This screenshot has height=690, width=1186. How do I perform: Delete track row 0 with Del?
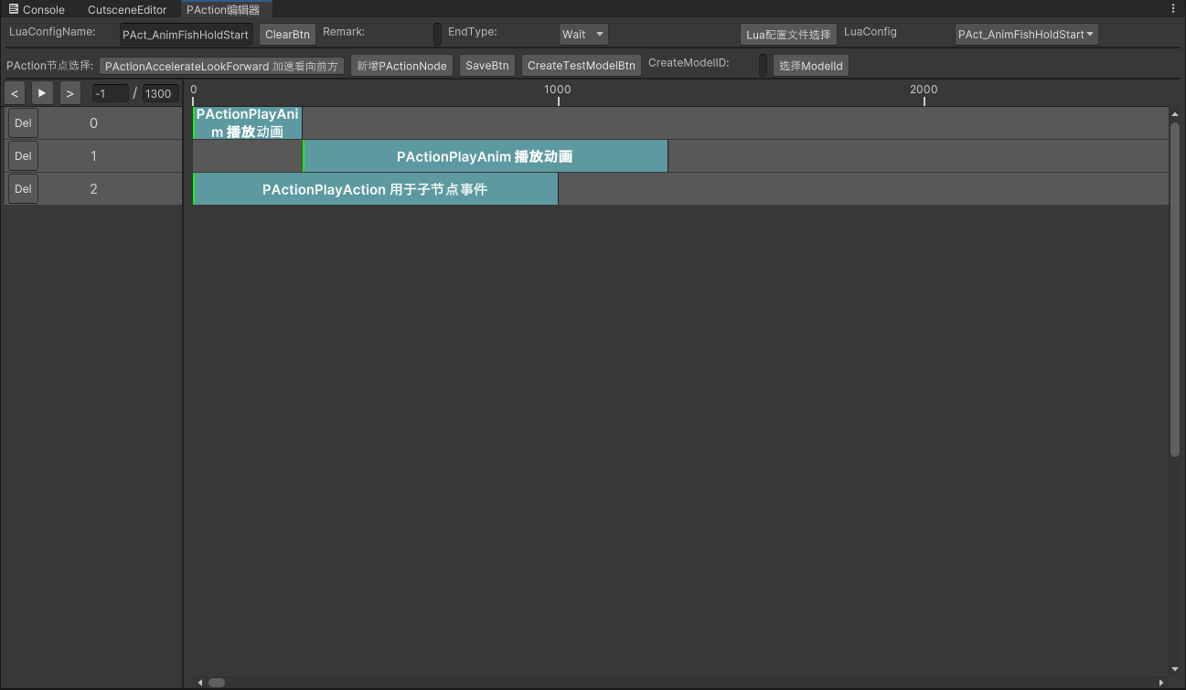click(x=23, y=123)
